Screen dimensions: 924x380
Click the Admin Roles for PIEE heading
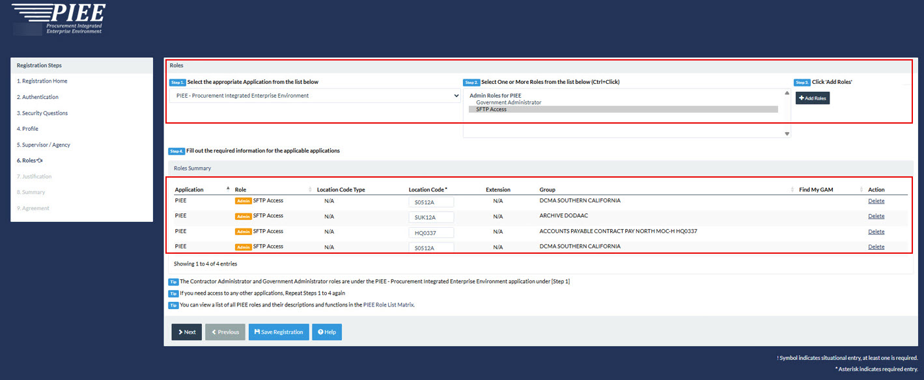tap(495, 96)
